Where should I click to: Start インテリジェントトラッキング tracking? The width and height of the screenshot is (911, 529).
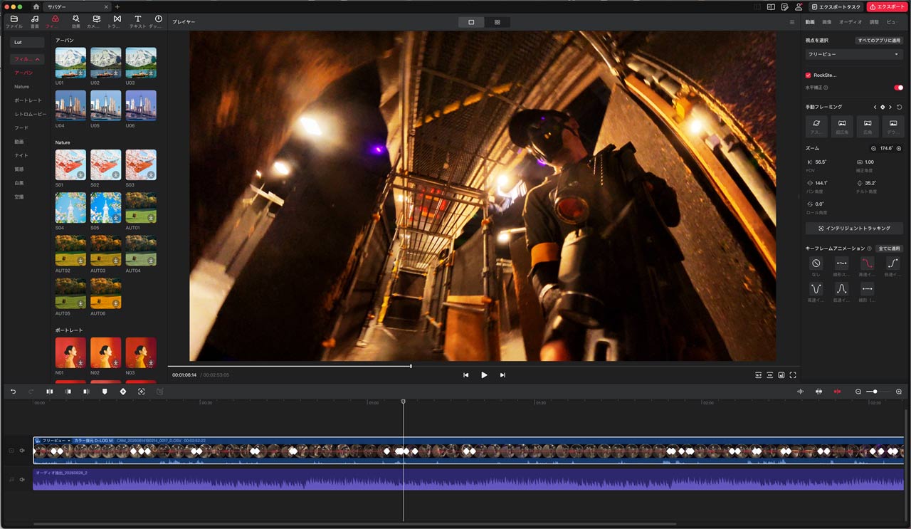854,228
